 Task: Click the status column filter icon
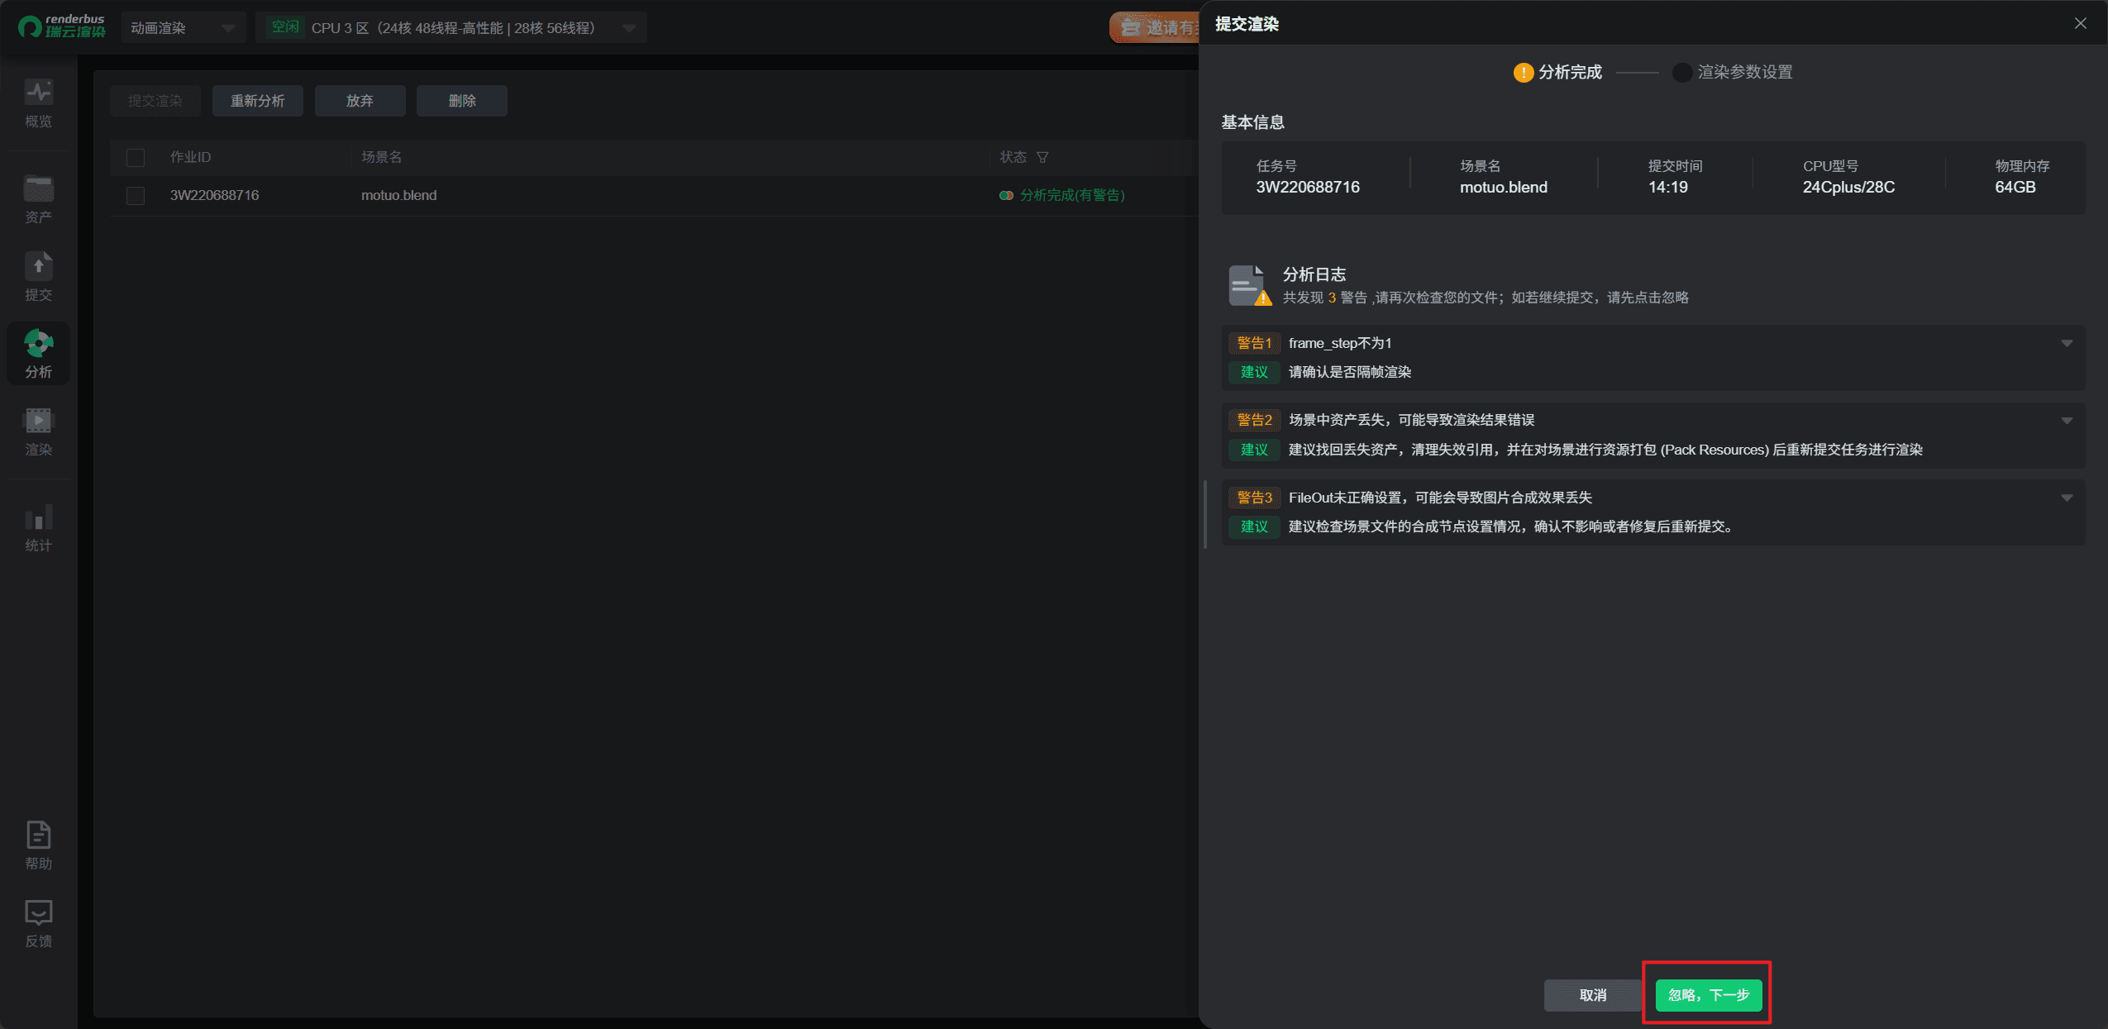(1042, 157)
